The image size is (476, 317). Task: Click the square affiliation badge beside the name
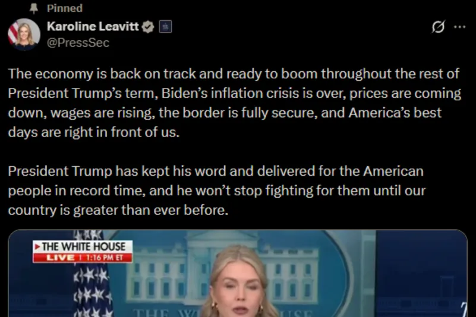point(165,27)
